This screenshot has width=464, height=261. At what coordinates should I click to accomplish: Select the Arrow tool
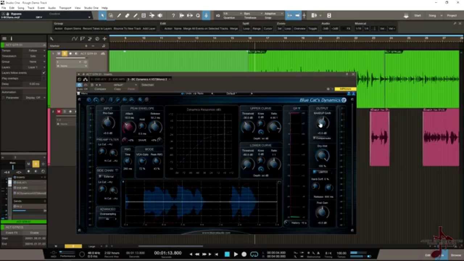(103, 16)
